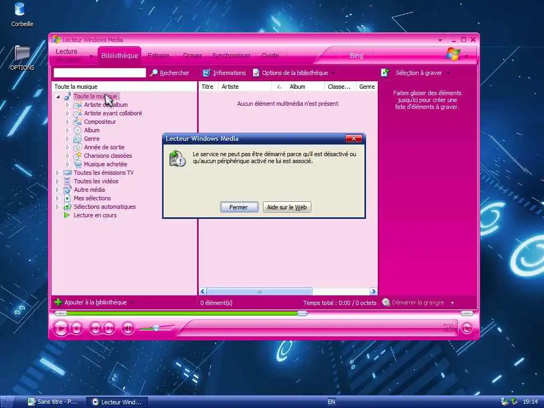Screen dimensions: 544x408
Task: Click Aide sur le Web button
Action: [x=286, y=207]
